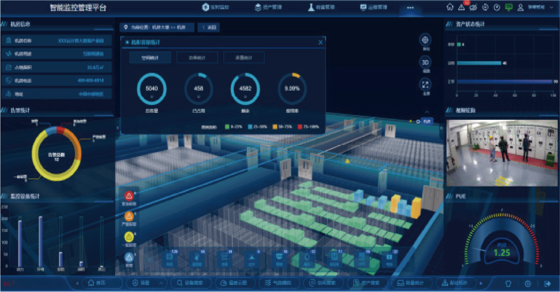Viewport: 560px width, 292px height.
Task: Open settings gear in bottom-right bar
Action: (x=528, y=283)
